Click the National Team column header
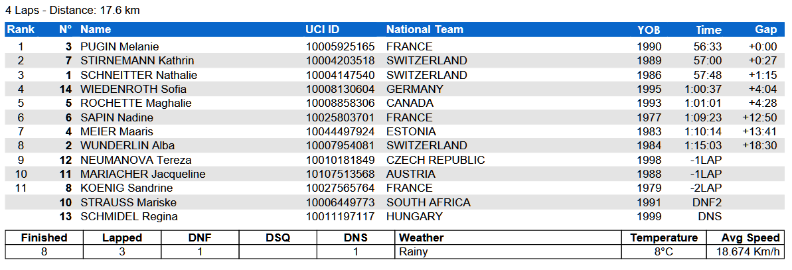Image resolution: width=792 pixels, height=270 pixels. coord(425,29)
